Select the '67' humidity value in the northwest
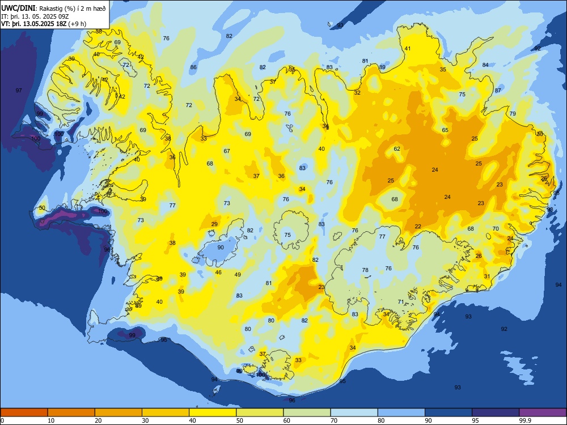The height and width of the screenshot is (425, 567). click(227, 151)
